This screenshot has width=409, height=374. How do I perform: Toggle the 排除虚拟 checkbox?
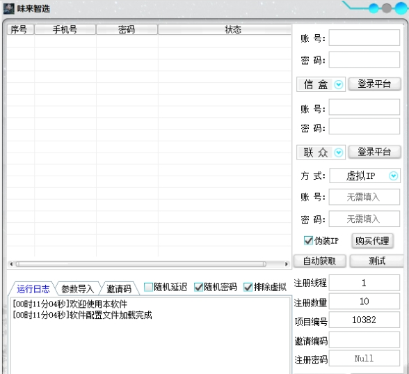(x=248, y=287)
